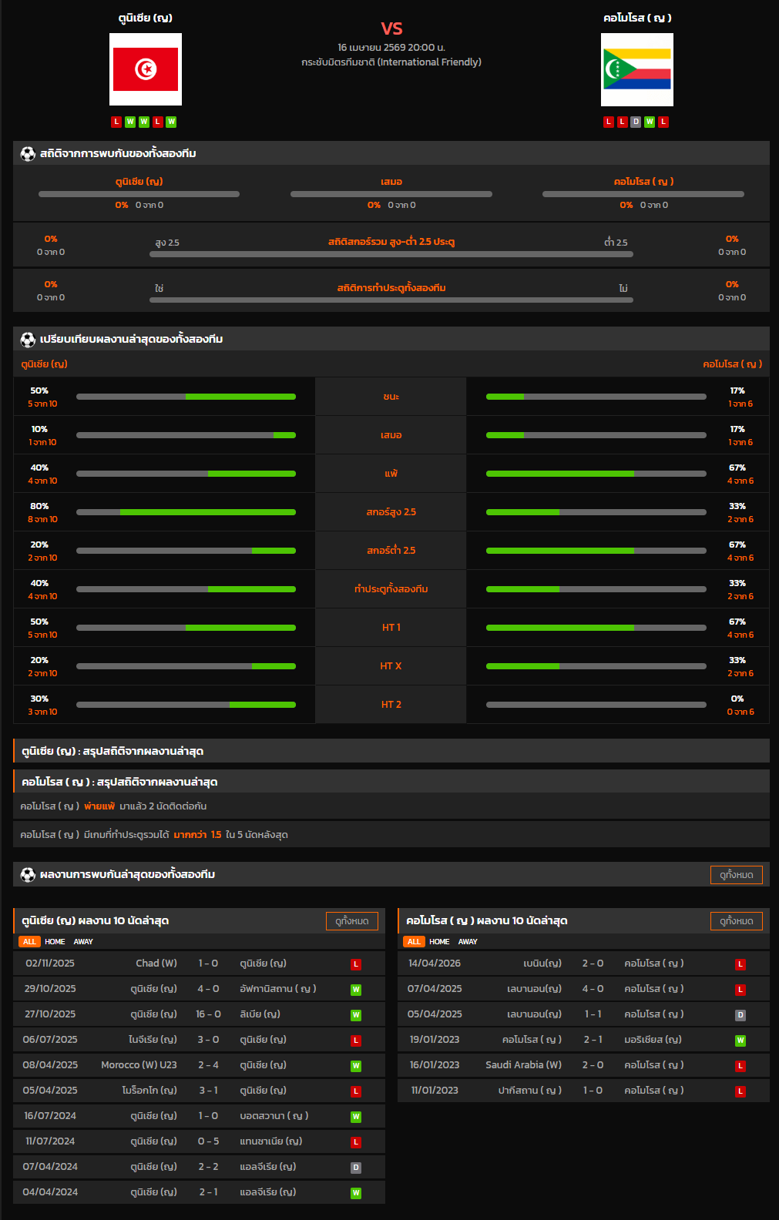
Task: Select HOME filter in Tunisia results table
Action: pos(55,942)
